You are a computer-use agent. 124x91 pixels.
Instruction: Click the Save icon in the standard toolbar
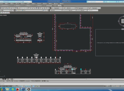click(x=1, y=8)
